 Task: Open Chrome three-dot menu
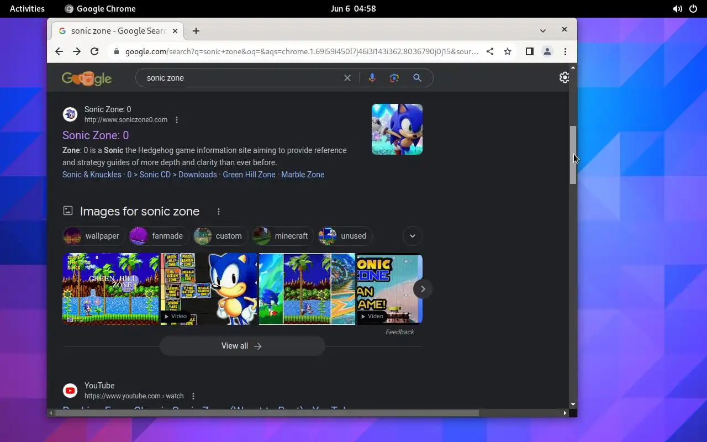pyautogui.click(x=565, y=51)
